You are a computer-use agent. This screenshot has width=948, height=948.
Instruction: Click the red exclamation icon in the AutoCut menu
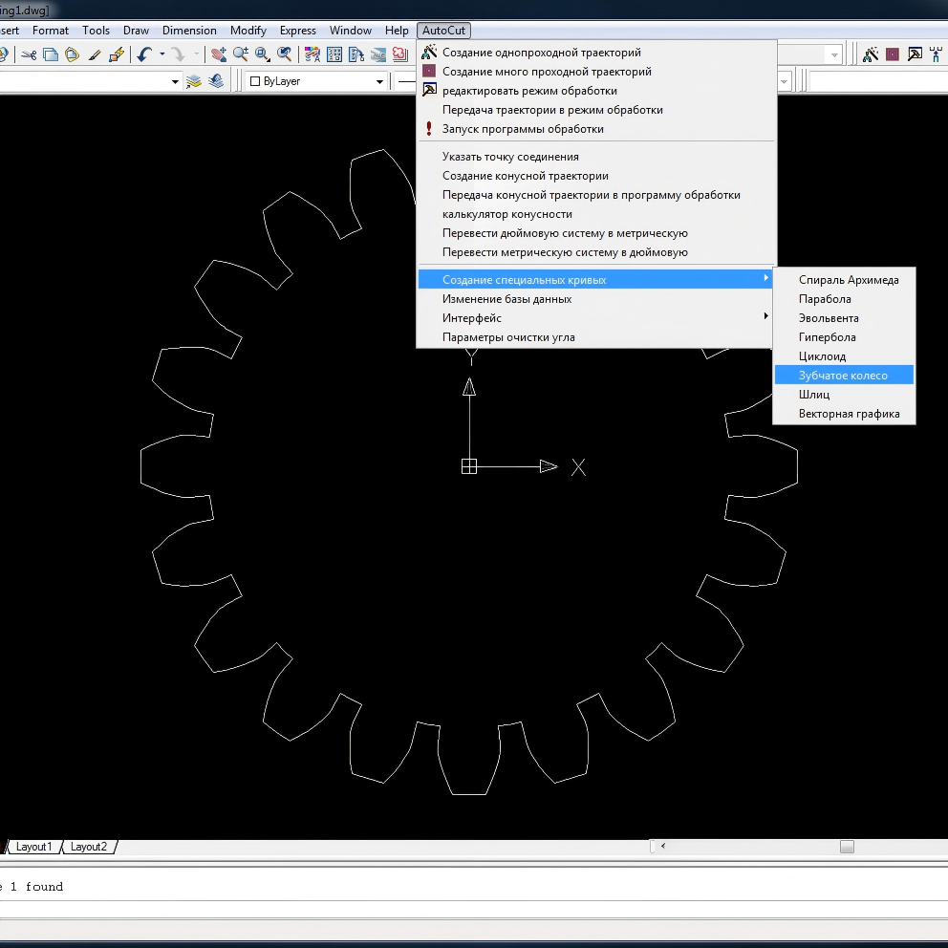[x=429, y=128]
